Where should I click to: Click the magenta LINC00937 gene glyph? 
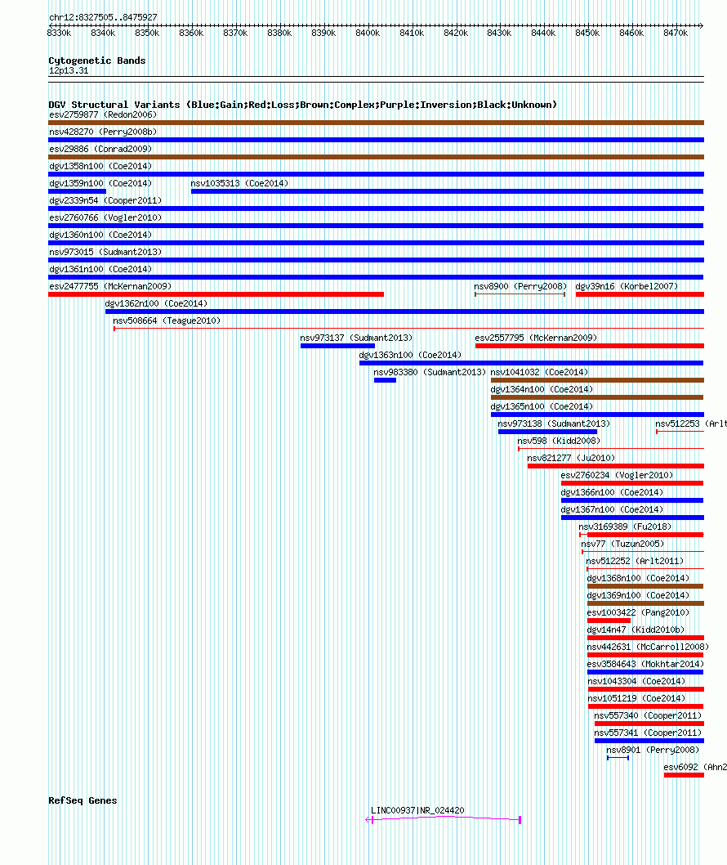point(444,819)
